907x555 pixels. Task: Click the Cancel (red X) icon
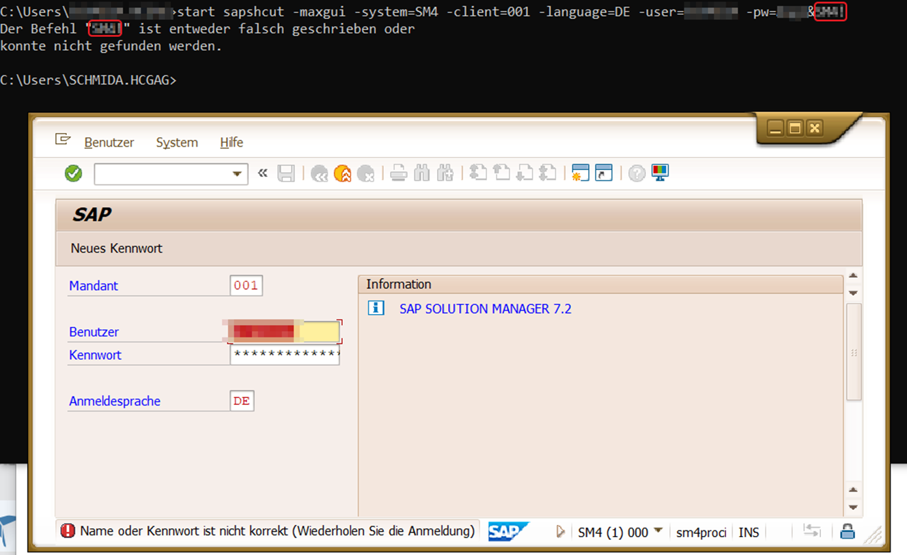click(365, 173)
